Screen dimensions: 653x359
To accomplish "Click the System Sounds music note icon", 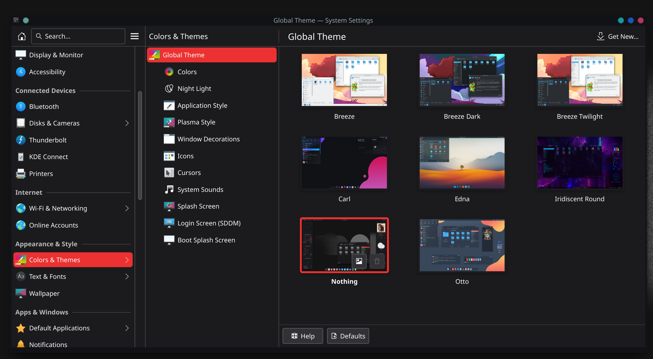I will click(169, 190).
